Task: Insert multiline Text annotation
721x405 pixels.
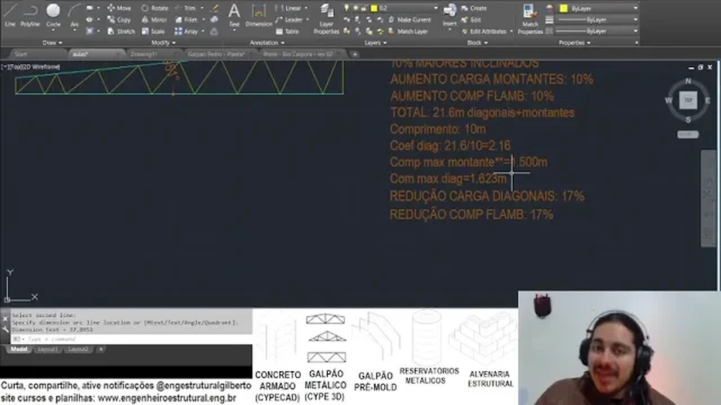Action: tap(234, 15)
